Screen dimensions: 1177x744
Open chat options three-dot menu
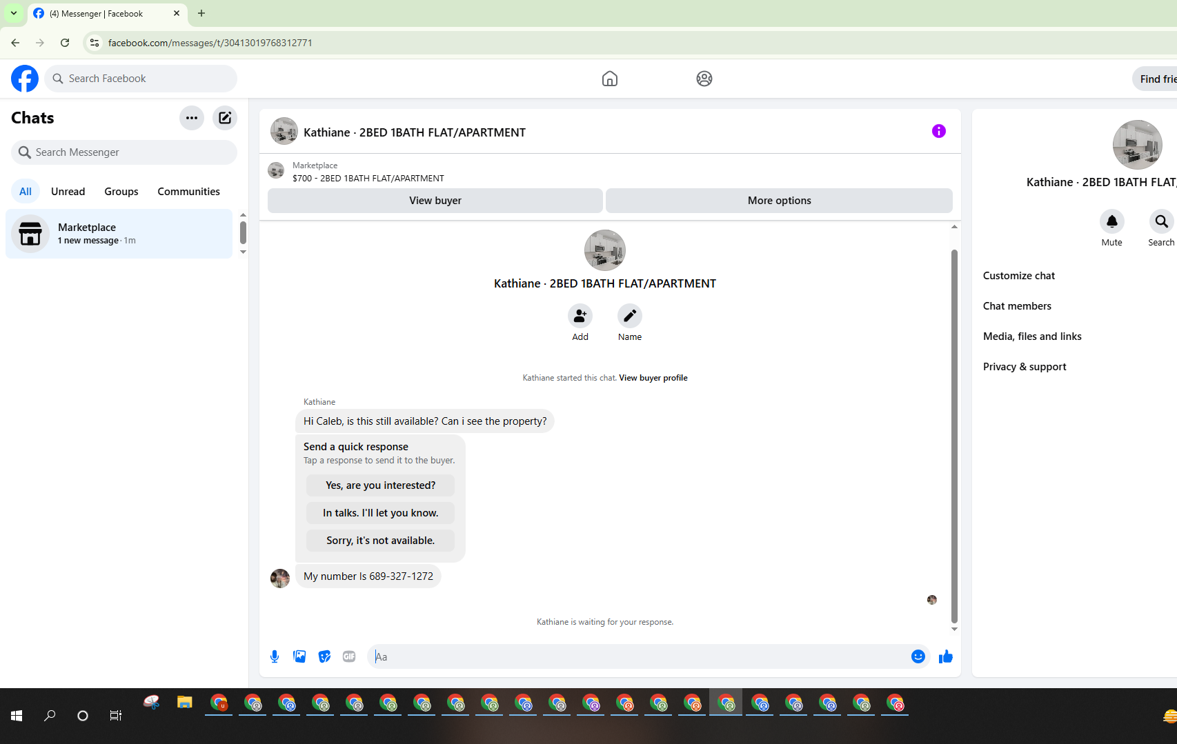click(x=192, y=118)
